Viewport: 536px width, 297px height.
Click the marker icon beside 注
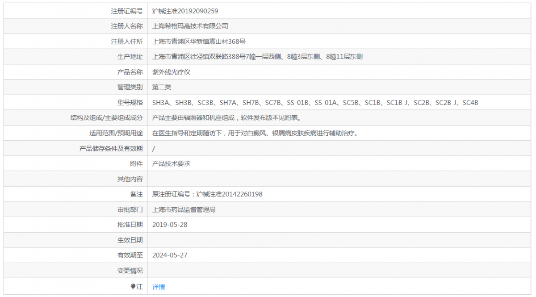point(133,286)
